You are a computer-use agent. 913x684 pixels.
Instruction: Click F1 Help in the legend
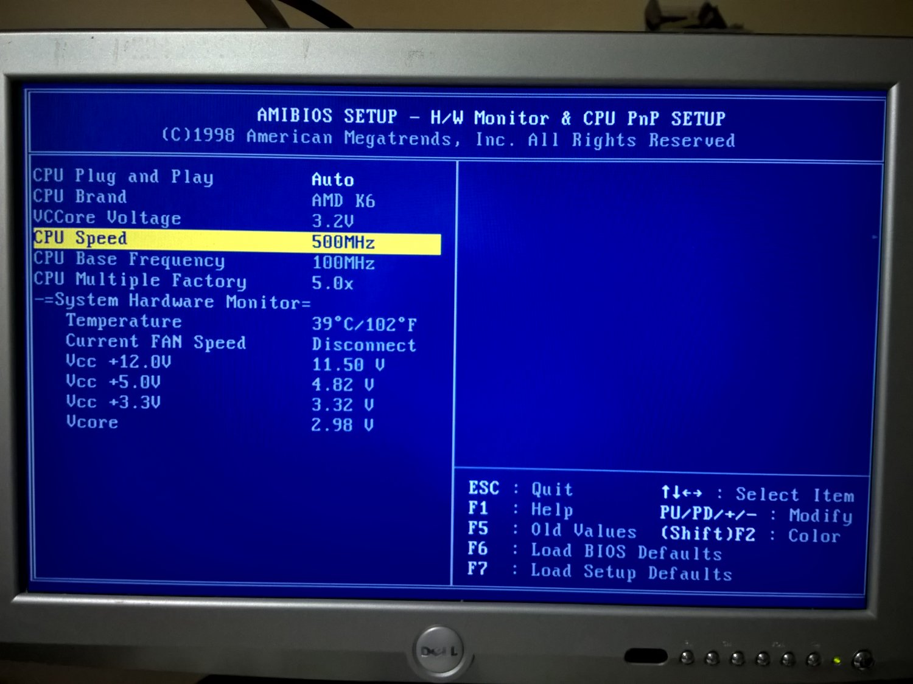(x=520, y=510)
